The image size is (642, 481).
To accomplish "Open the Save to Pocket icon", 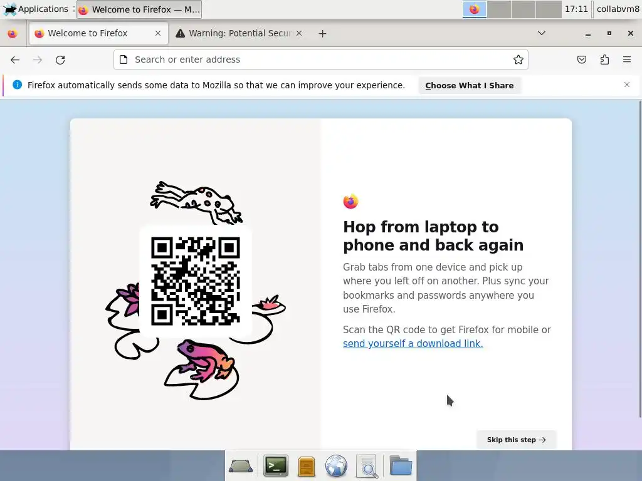I will click(581, 59).
